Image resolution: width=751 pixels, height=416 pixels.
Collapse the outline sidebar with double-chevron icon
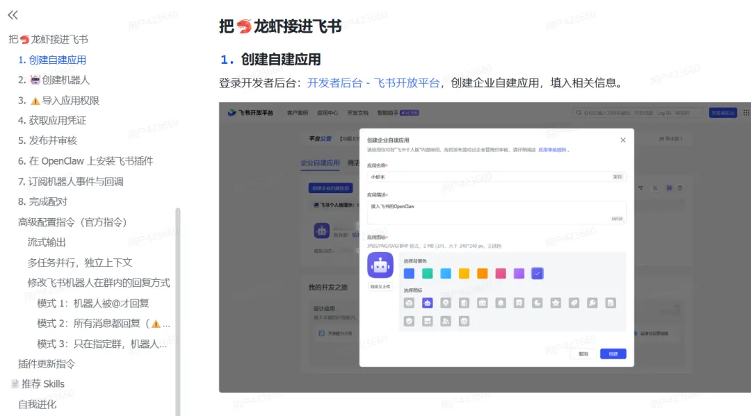(x=13, y=15)
